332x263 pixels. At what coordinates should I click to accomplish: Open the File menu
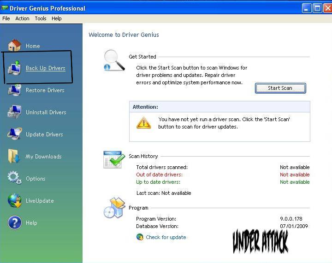pos(6,18)
